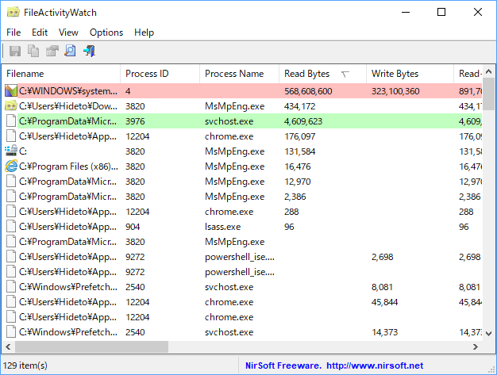Click the drive icon of the C: row

pyautogui.click(x=11, y=151)
